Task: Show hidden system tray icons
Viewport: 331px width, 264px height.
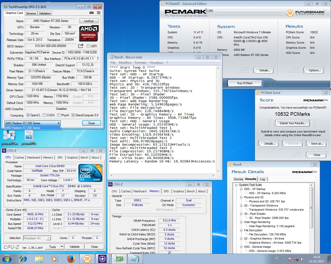Action: 284,259
